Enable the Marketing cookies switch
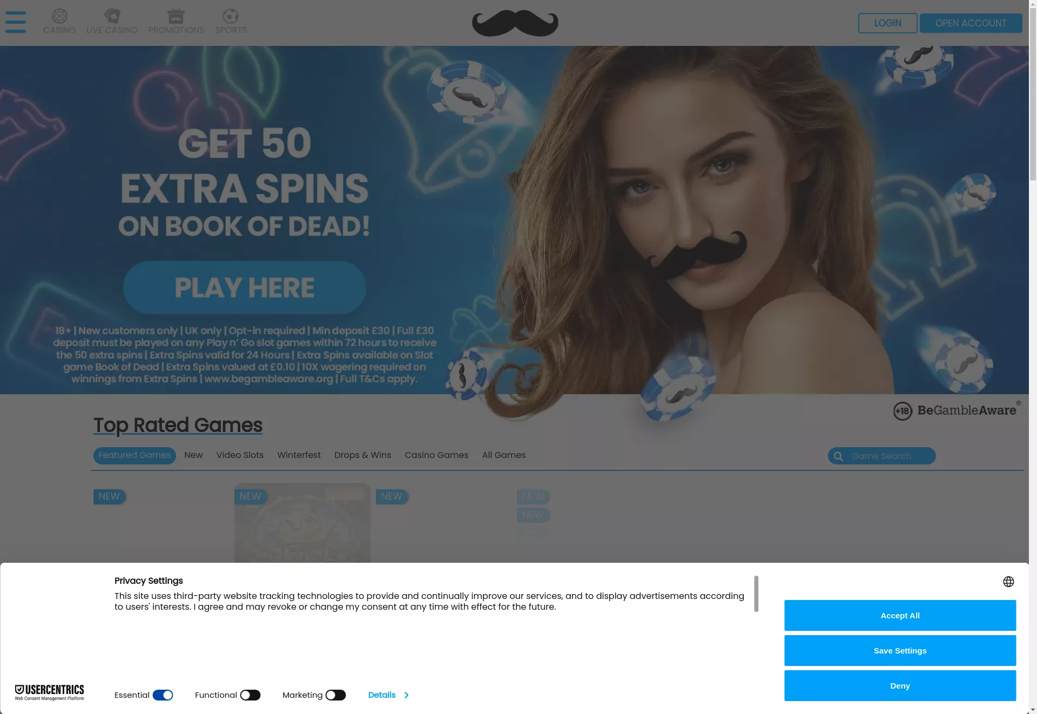 pyautogui.click(x=335, y=695)
